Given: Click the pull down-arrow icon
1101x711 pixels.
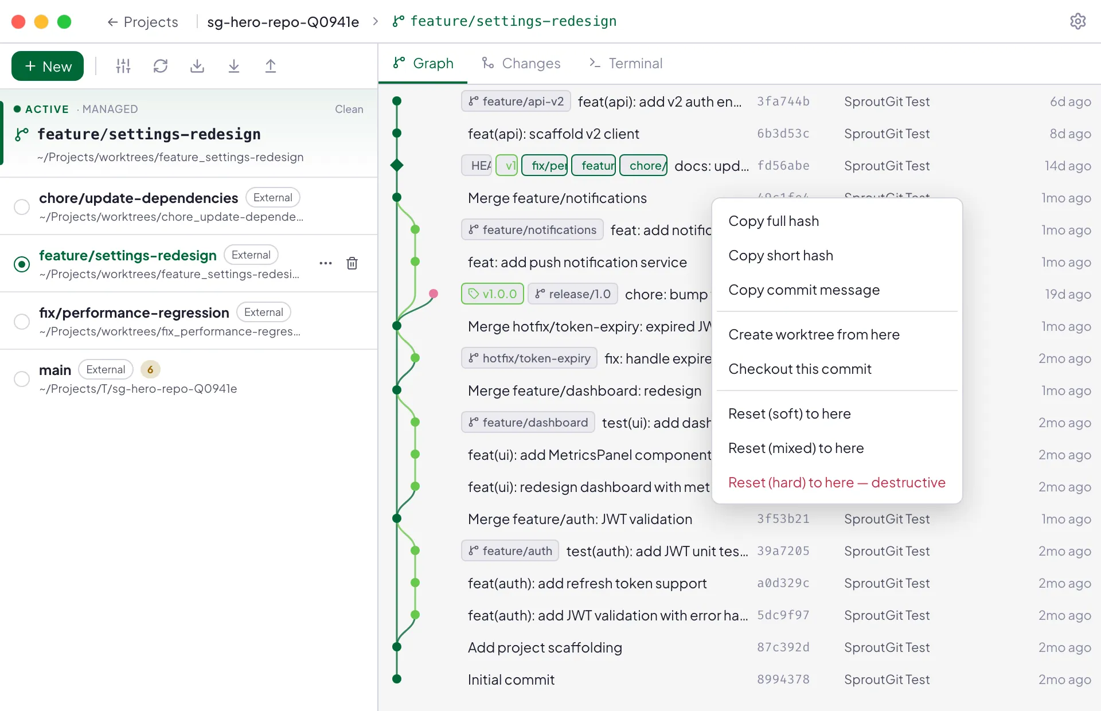Looking at the screenshot, I should point(234,66).
